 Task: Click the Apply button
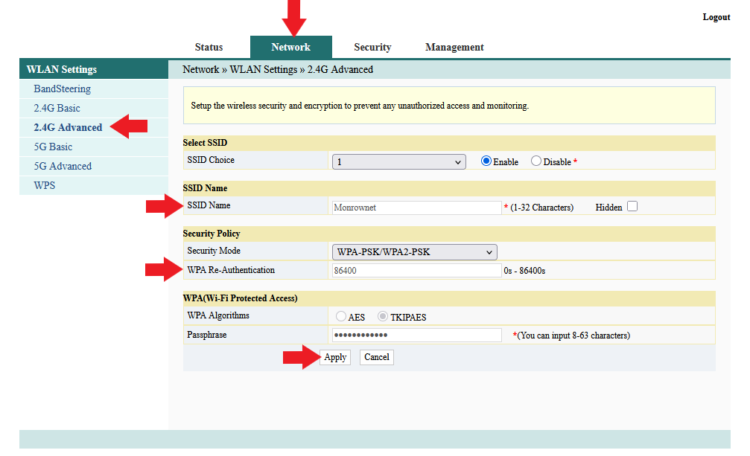(x=335, y=357)
